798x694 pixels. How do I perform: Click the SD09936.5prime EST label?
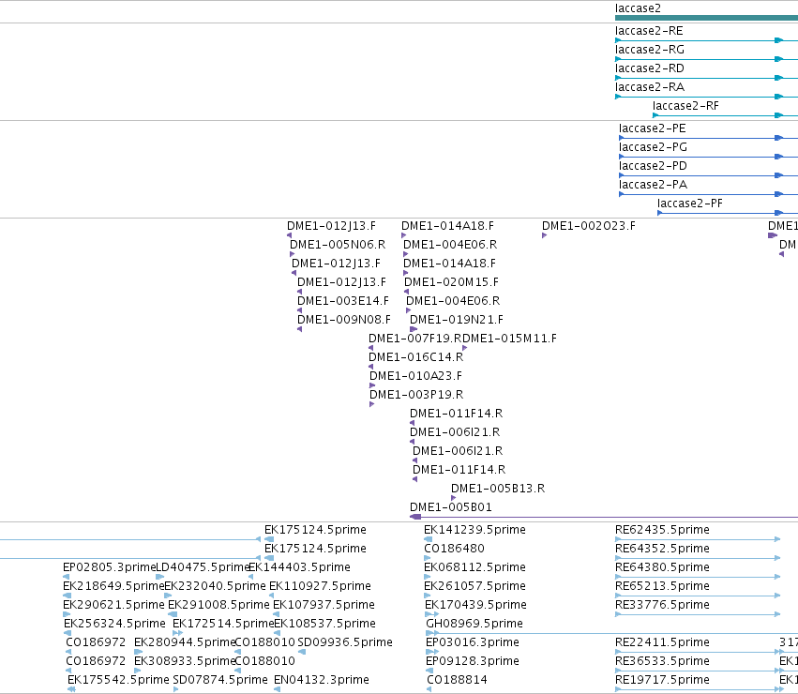[x=344, y=642]
